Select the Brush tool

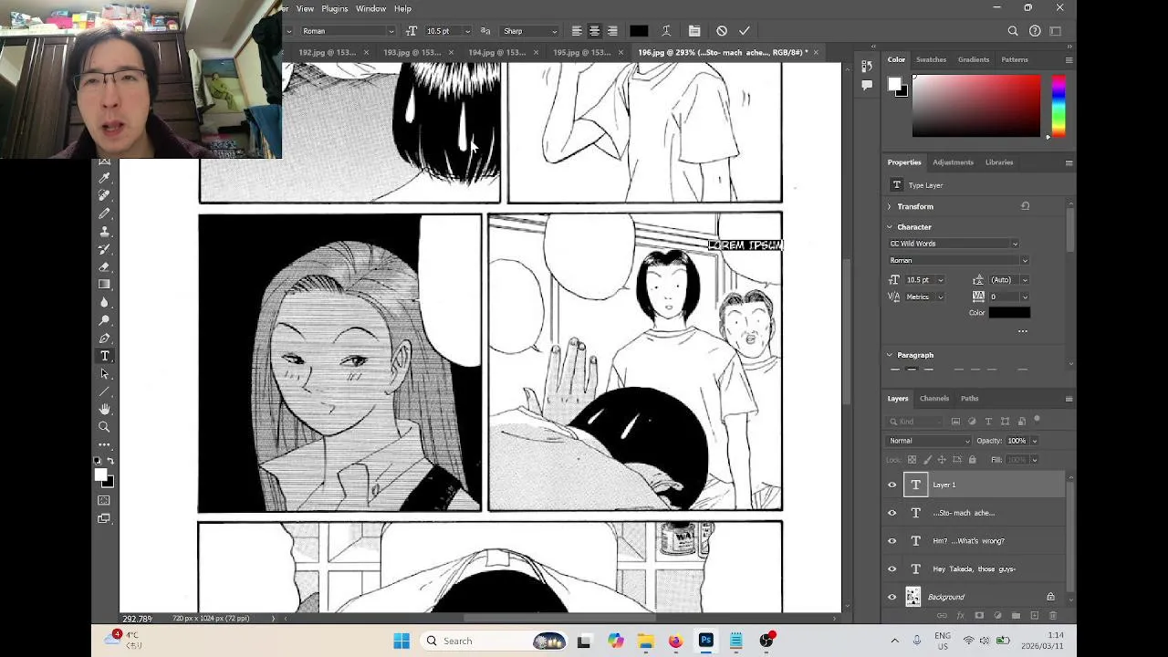tap(105, 214)
